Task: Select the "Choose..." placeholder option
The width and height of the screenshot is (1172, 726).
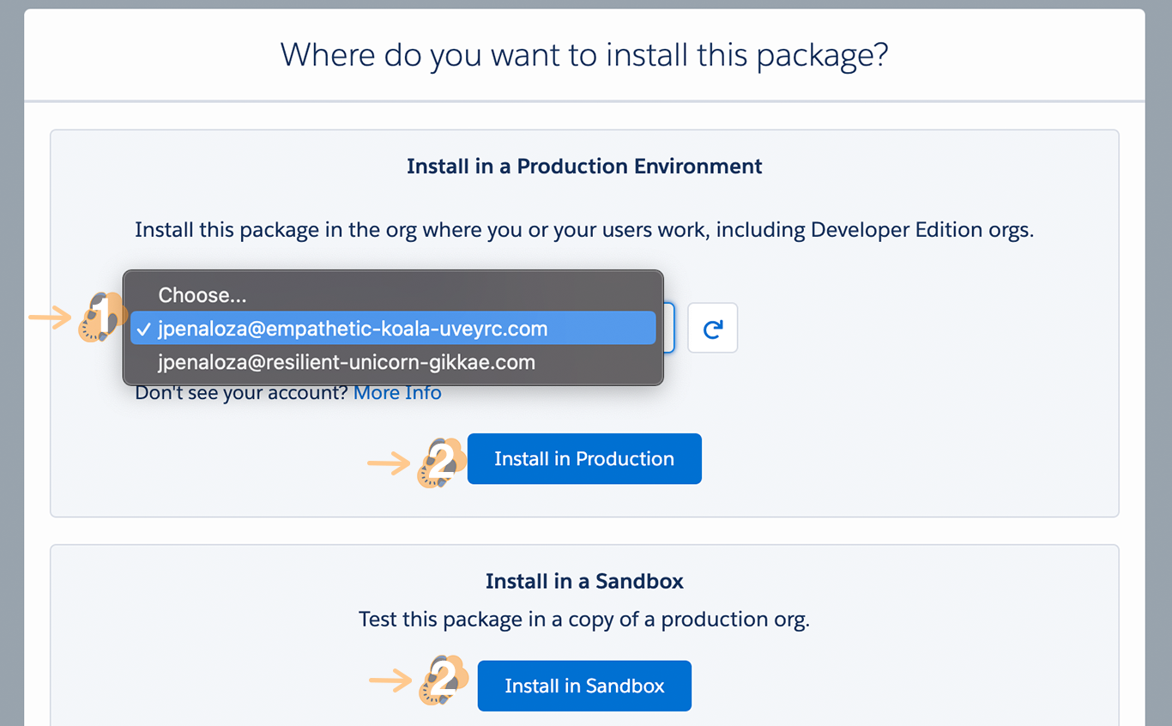Action: (x=202, y=295)
